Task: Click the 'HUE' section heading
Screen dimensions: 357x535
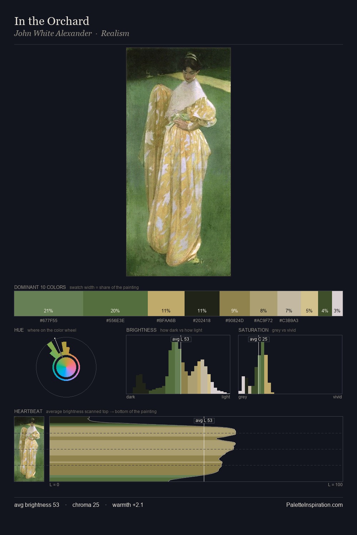Action: [19, 330]
